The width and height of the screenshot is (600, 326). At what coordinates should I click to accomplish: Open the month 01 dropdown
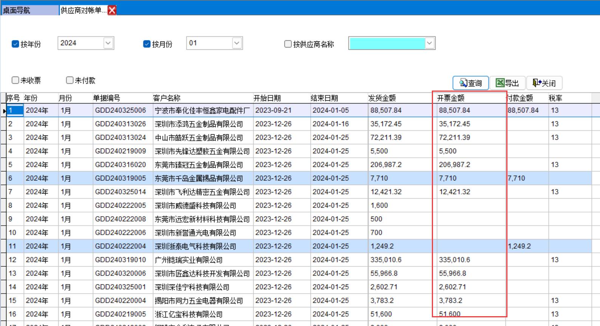(237, 43)
